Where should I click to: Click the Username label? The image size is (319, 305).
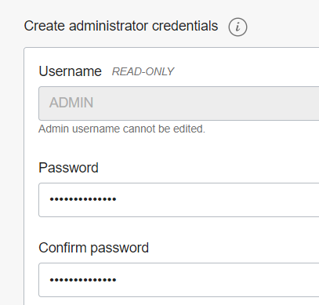click(70, 71)
